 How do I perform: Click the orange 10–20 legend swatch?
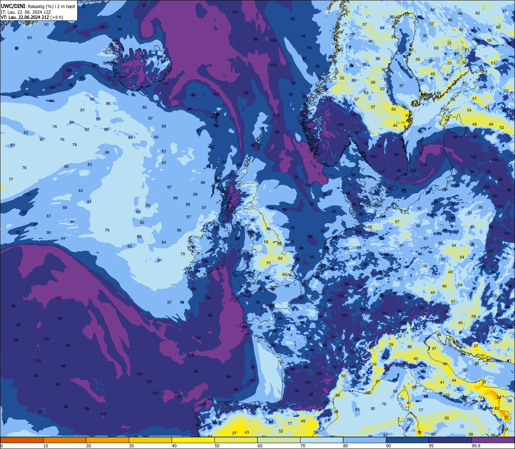click(x=64, y=440)
